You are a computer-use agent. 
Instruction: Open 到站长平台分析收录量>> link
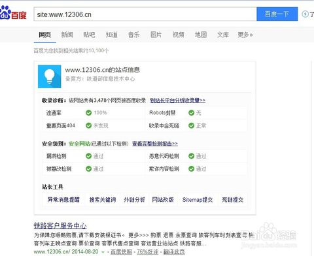[177, 101]
